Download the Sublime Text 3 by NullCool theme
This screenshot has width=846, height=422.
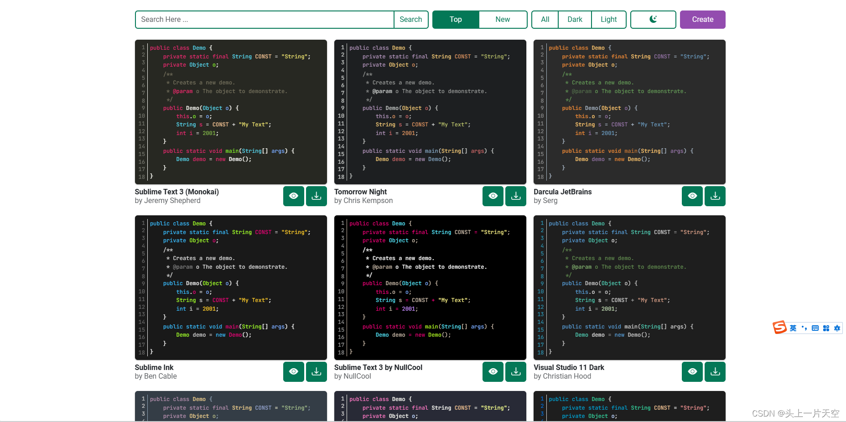pos(516,372)
